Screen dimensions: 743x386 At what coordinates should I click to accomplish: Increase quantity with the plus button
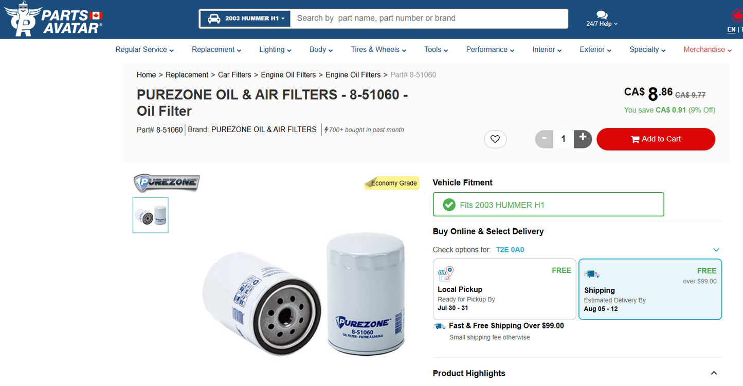coord(583,138)
